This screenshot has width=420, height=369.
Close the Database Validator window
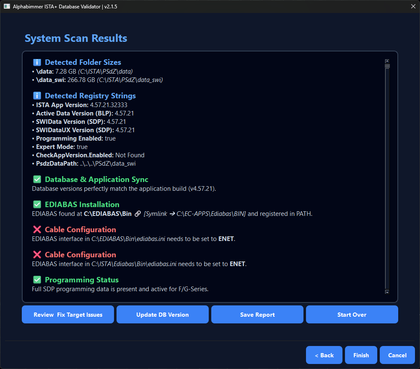pos(413,6)
